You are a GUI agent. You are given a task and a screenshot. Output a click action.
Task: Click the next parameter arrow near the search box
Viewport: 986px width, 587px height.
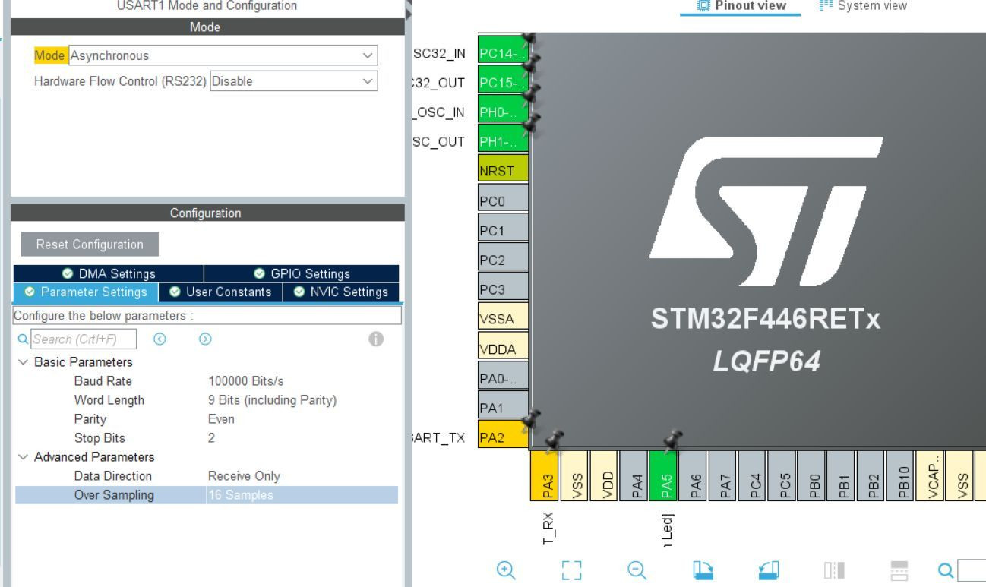(203, 339)
